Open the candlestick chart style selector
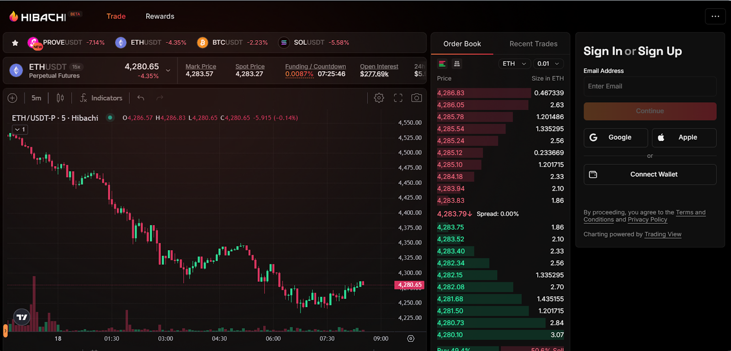Screen dimensions: 731x351 click(x=60, y=98)
